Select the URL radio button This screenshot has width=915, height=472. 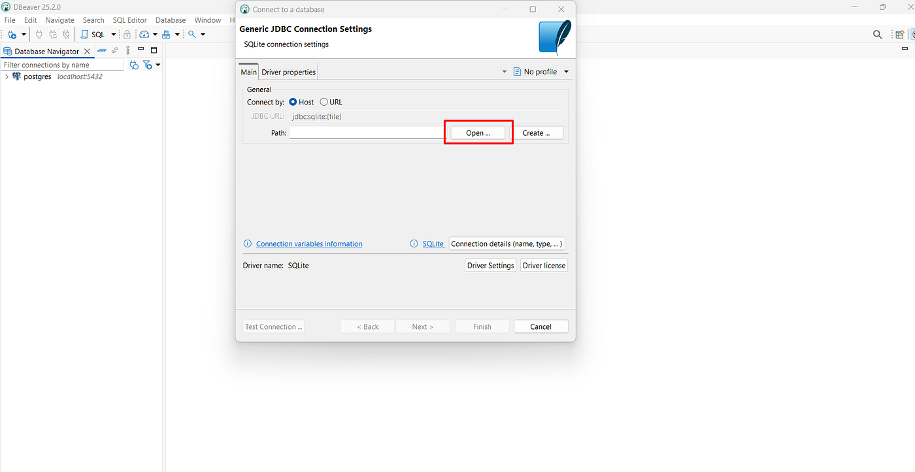[331, 102]
